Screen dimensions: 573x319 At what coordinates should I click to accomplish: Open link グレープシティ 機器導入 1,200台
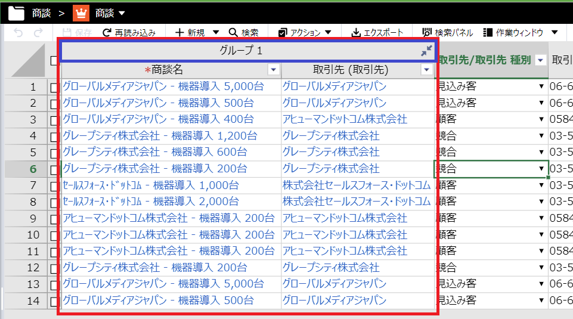(x=160, y=136)
